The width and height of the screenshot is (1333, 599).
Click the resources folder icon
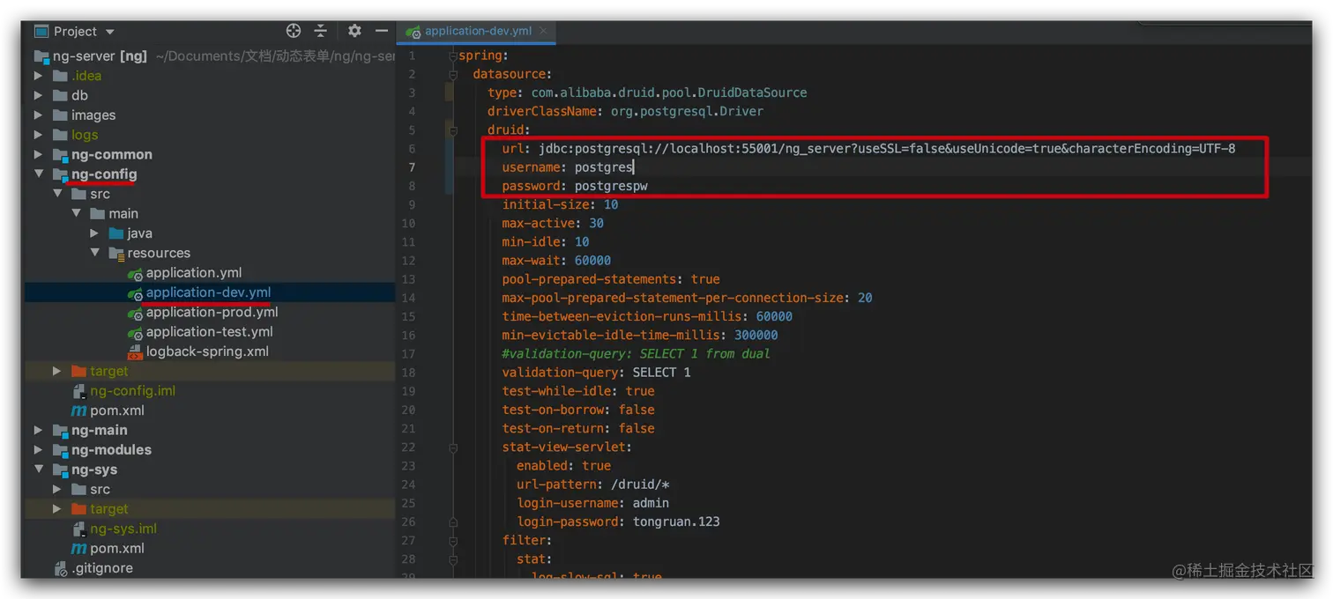tap(116, 254)
